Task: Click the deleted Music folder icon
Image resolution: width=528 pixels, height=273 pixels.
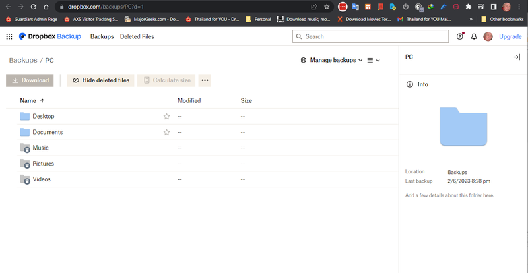Action: pyautogui.click(x=25, y=148)
